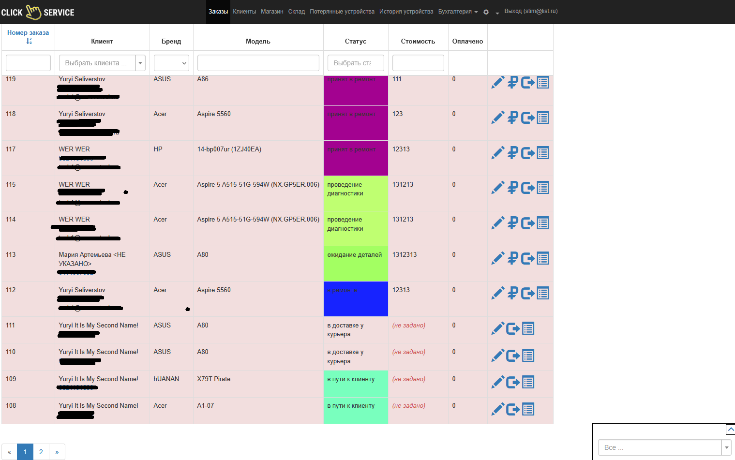The height and width of the screenshot is (460, 735).
Task: Click the exit-arrow icon in order 119 row
Action: click(528, 83)
